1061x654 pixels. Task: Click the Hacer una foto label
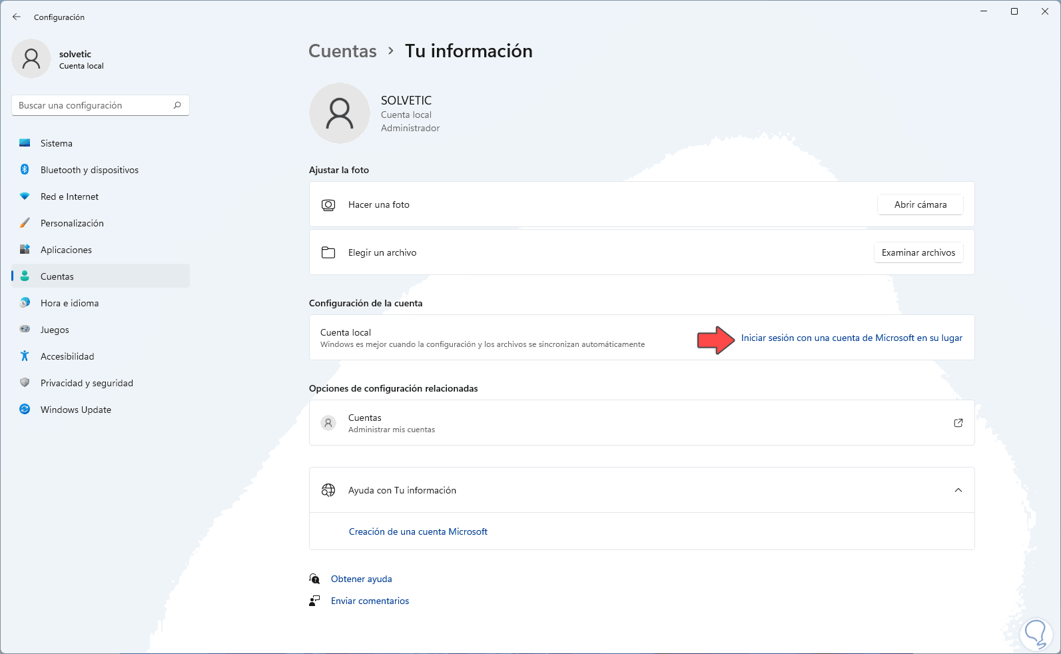379,204
